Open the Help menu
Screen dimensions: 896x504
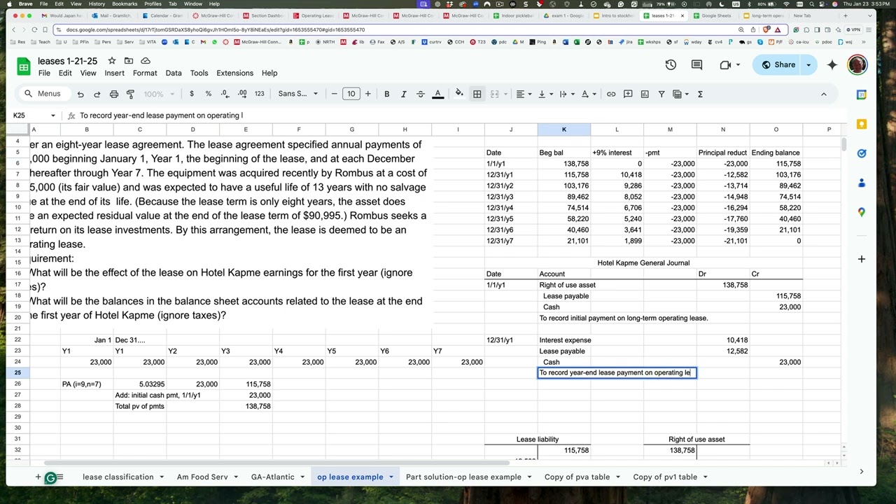(269, 73)
